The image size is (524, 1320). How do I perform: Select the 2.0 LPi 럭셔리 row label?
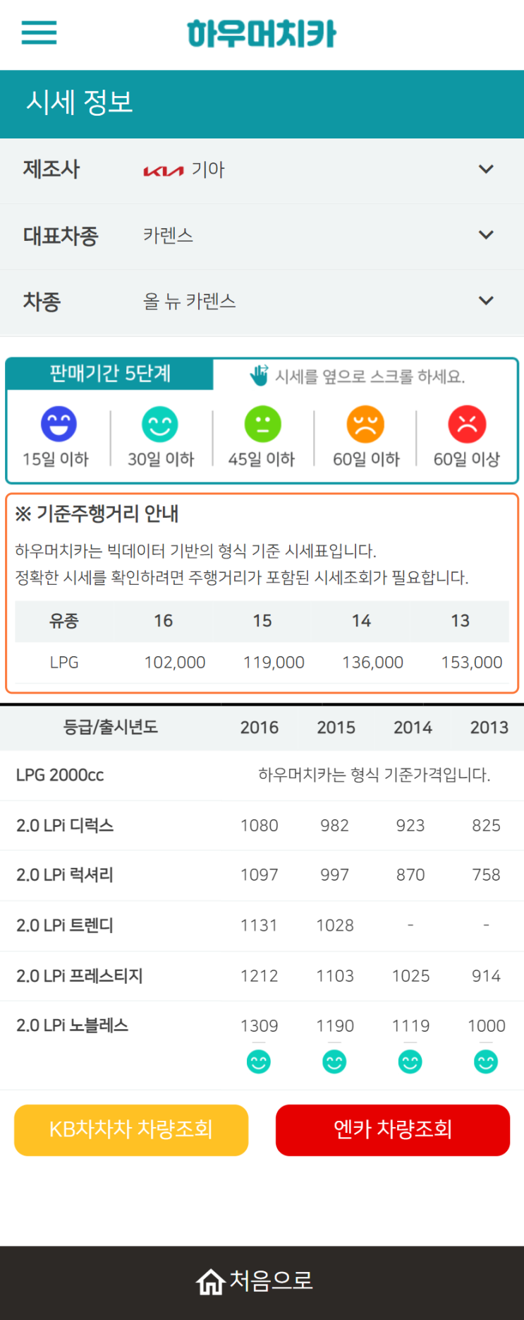pyautogui.click(x=65, y=875)
